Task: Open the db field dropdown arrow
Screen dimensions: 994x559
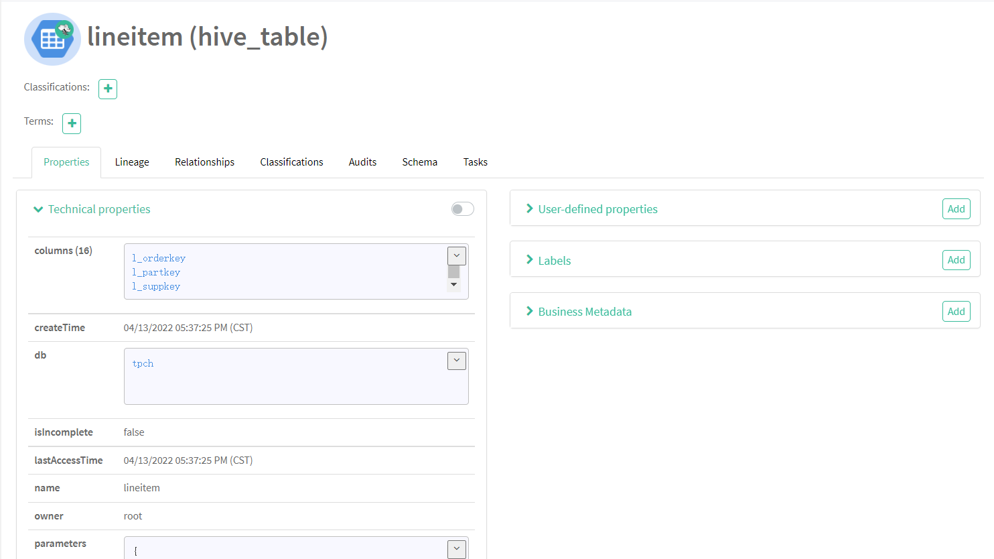Action: click(x=456, y=361)
